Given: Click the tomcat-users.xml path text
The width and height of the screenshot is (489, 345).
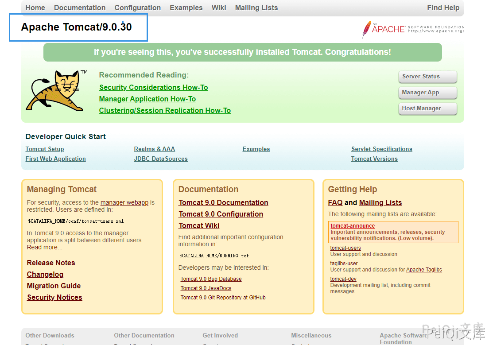Looking at the screenshot, I should pos(76,221).
